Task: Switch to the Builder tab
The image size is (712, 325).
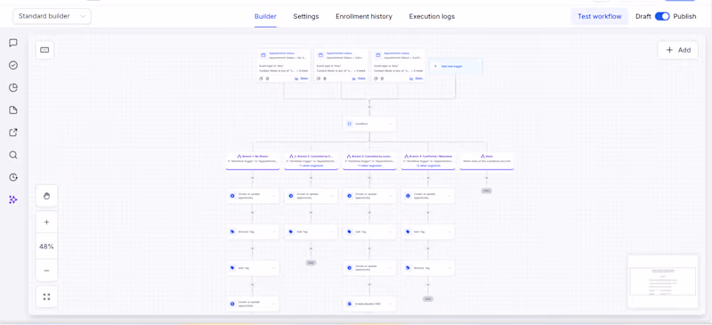Action: [x=265, y=16]
